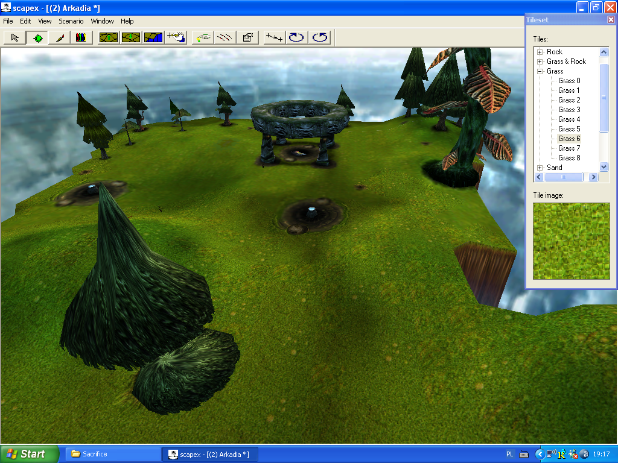Select the Grass 0 tile

pyautogui.click(x=569, y=81)
